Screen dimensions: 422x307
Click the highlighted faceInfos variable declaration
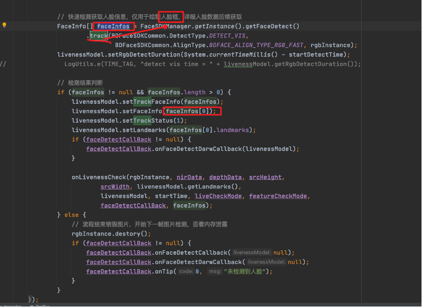coord(113,26)
